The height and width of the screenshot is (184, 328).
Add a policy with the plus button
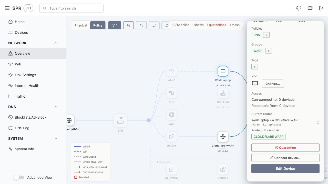266,35
